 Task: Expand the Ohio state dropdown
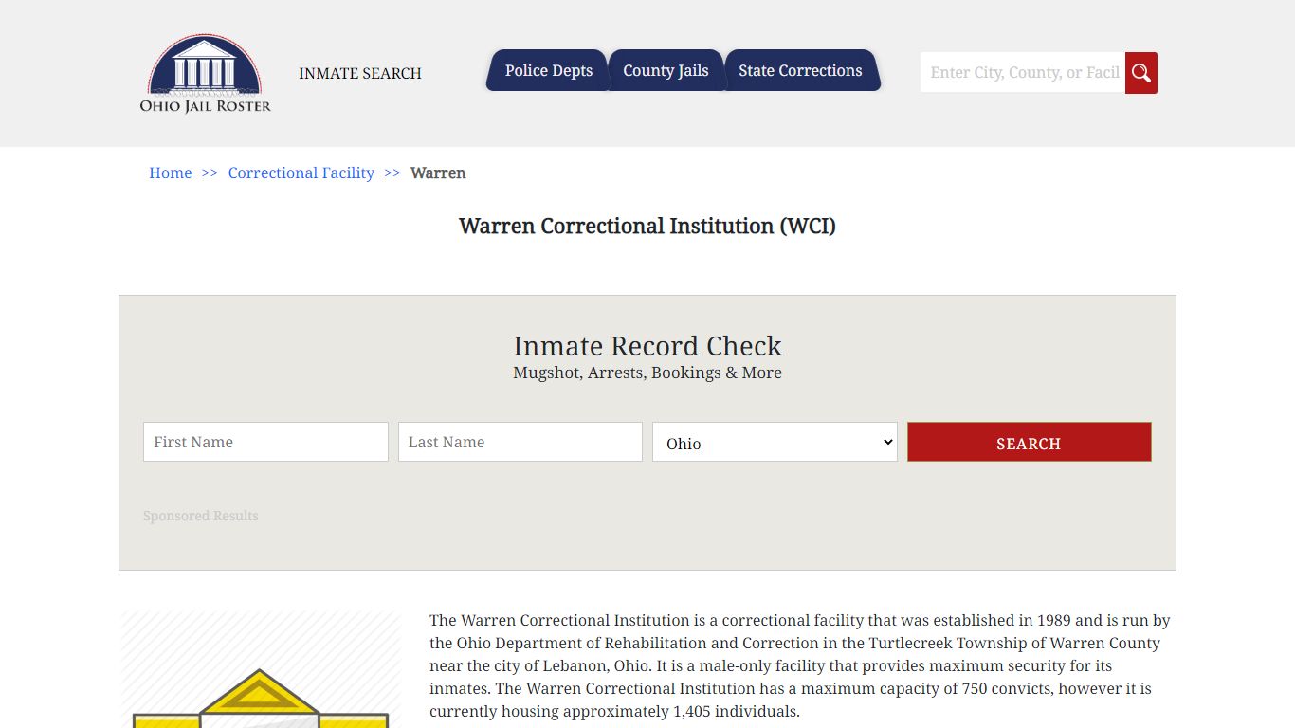(775, 442)
